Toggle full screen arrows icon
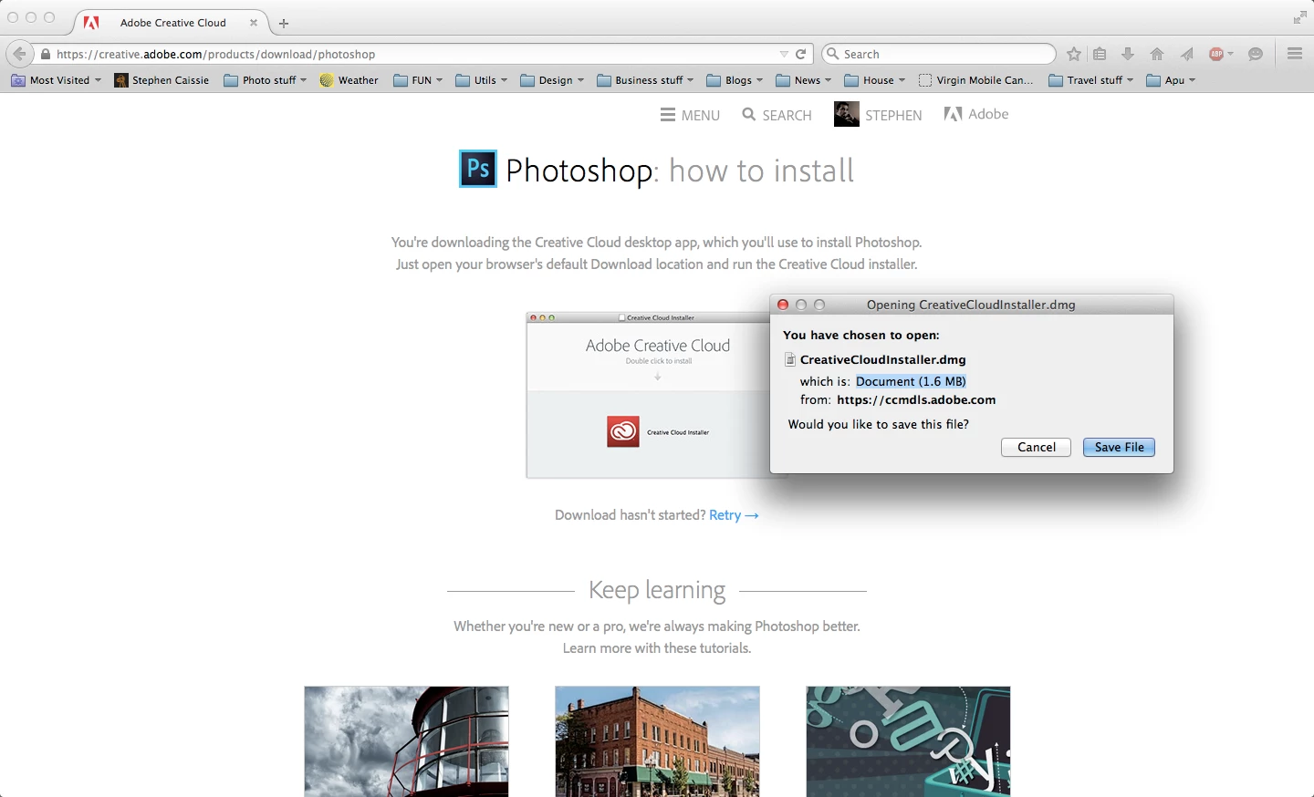 click(1299, 17)
